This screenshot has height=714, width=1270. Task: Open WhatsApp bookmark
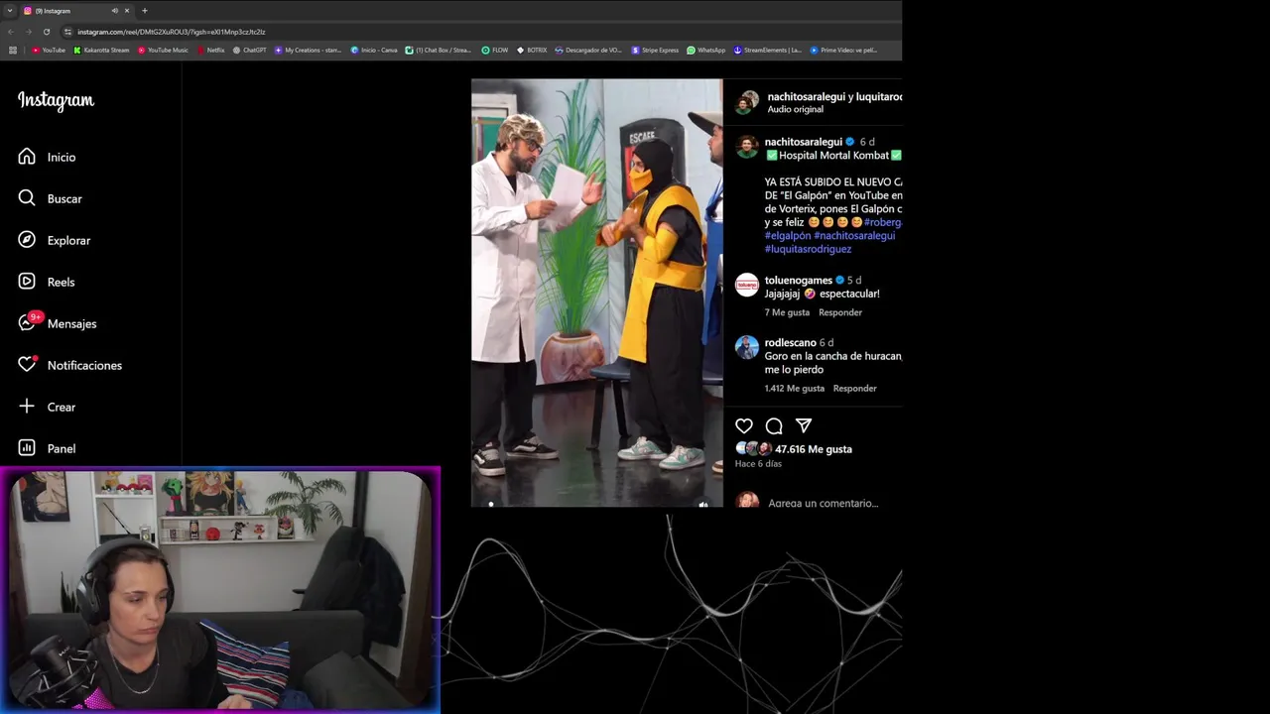click(706, 50)
